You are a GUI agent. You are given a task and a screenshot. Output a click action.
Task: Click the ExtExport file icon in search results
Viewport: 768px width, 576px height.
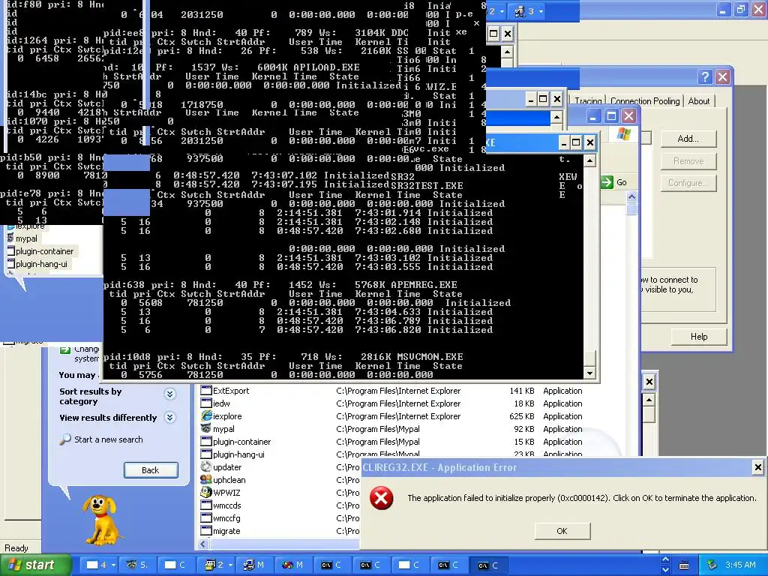click(206, 391)
